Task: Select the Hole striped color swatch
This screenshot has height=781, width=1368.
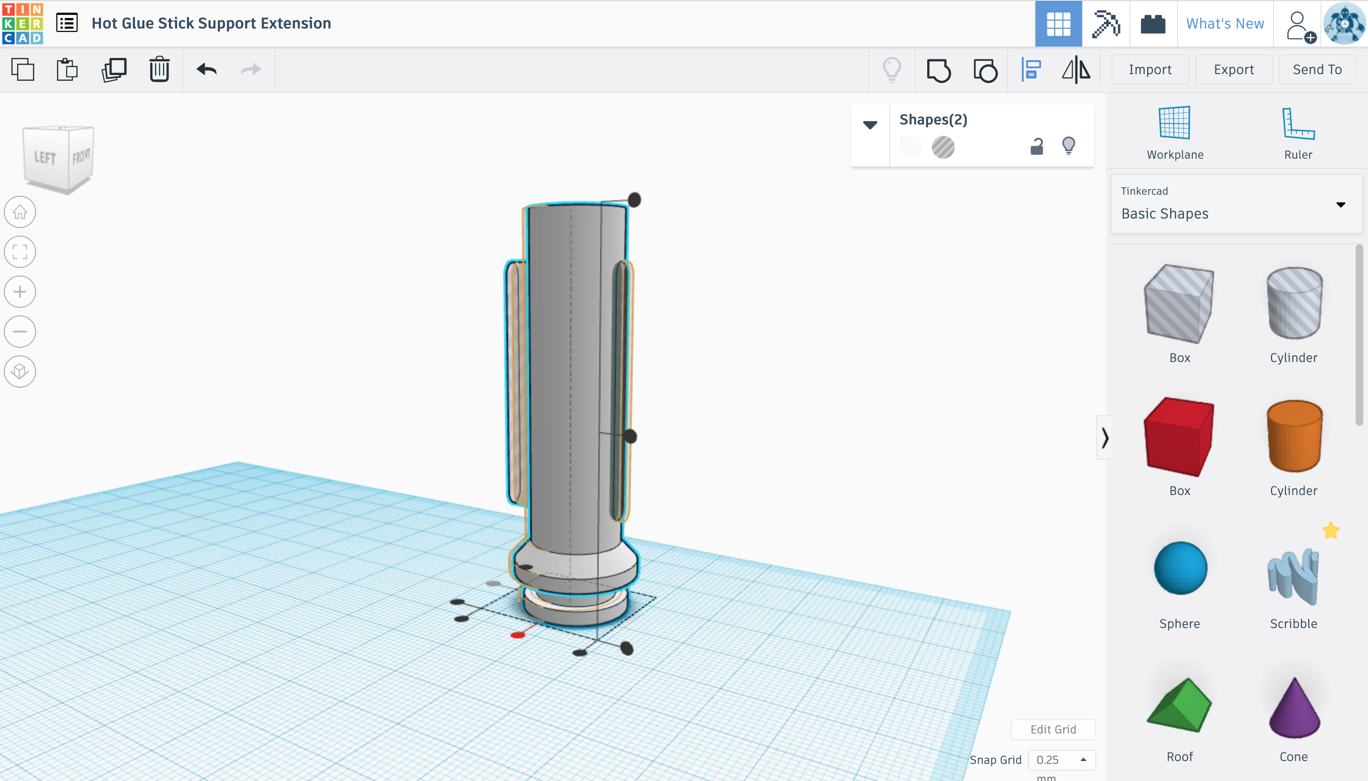Action: (x=943, y=147)
